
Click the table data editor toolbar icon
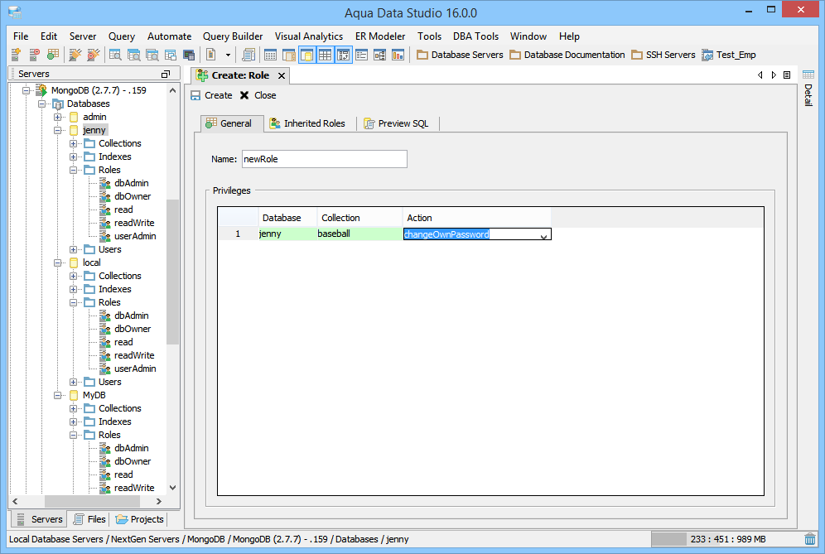270,54
